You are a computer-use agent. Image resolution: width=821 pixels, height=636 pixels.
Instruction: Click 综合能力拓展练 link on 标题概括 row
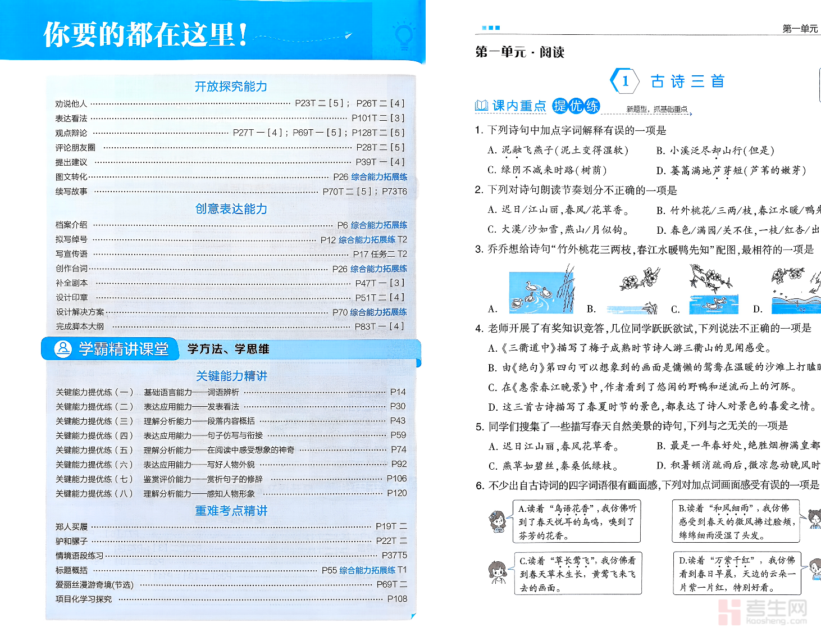coord(367,570)
